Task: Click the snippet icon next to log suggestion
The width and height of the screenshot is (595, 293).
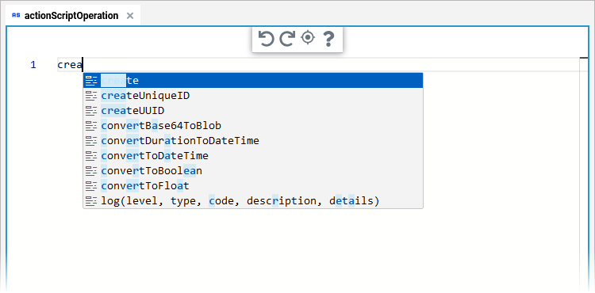Action: 91,201
